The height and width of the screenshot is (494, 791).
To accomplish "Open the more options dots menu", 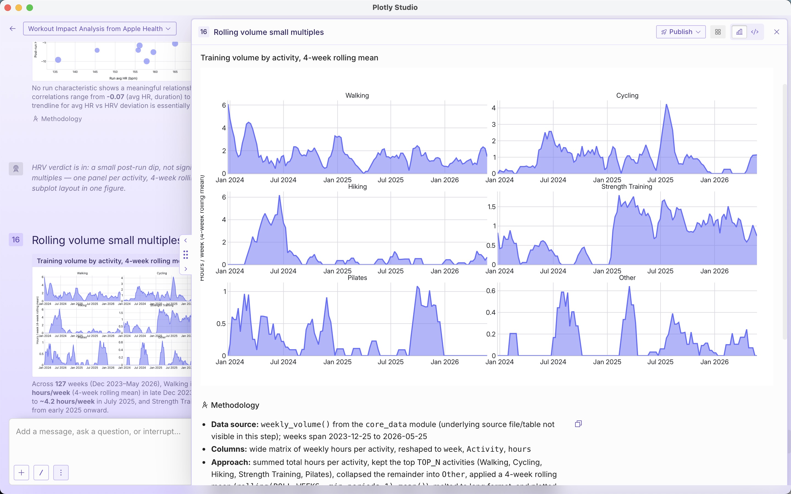I will (x=61, y=472).
